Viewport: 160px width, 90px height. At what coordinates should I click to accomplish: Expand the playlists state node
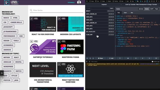116,24
